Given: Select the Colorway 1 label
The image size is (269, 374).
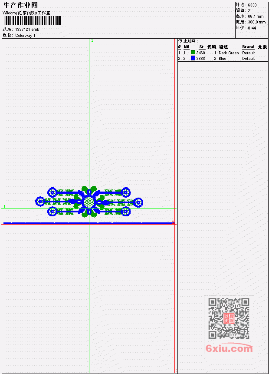Looking at the screenshot, I should (x=25, y=35).
